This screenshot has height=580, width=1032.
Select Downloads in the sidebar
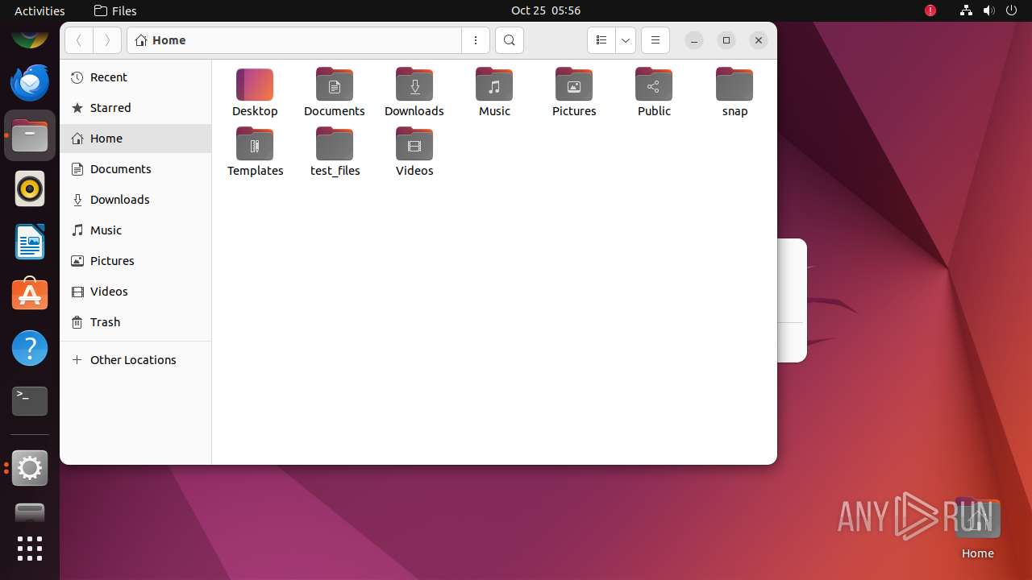click(135, 200)
